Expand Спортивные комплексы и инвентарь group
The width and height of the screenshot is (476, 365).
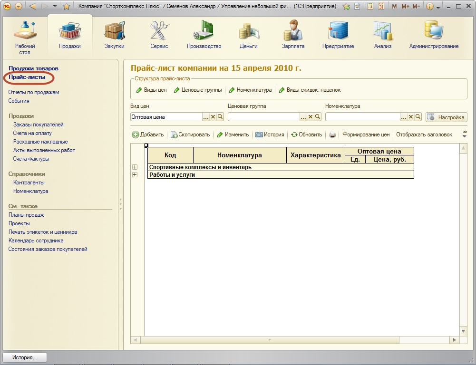(x=135, y=167)
